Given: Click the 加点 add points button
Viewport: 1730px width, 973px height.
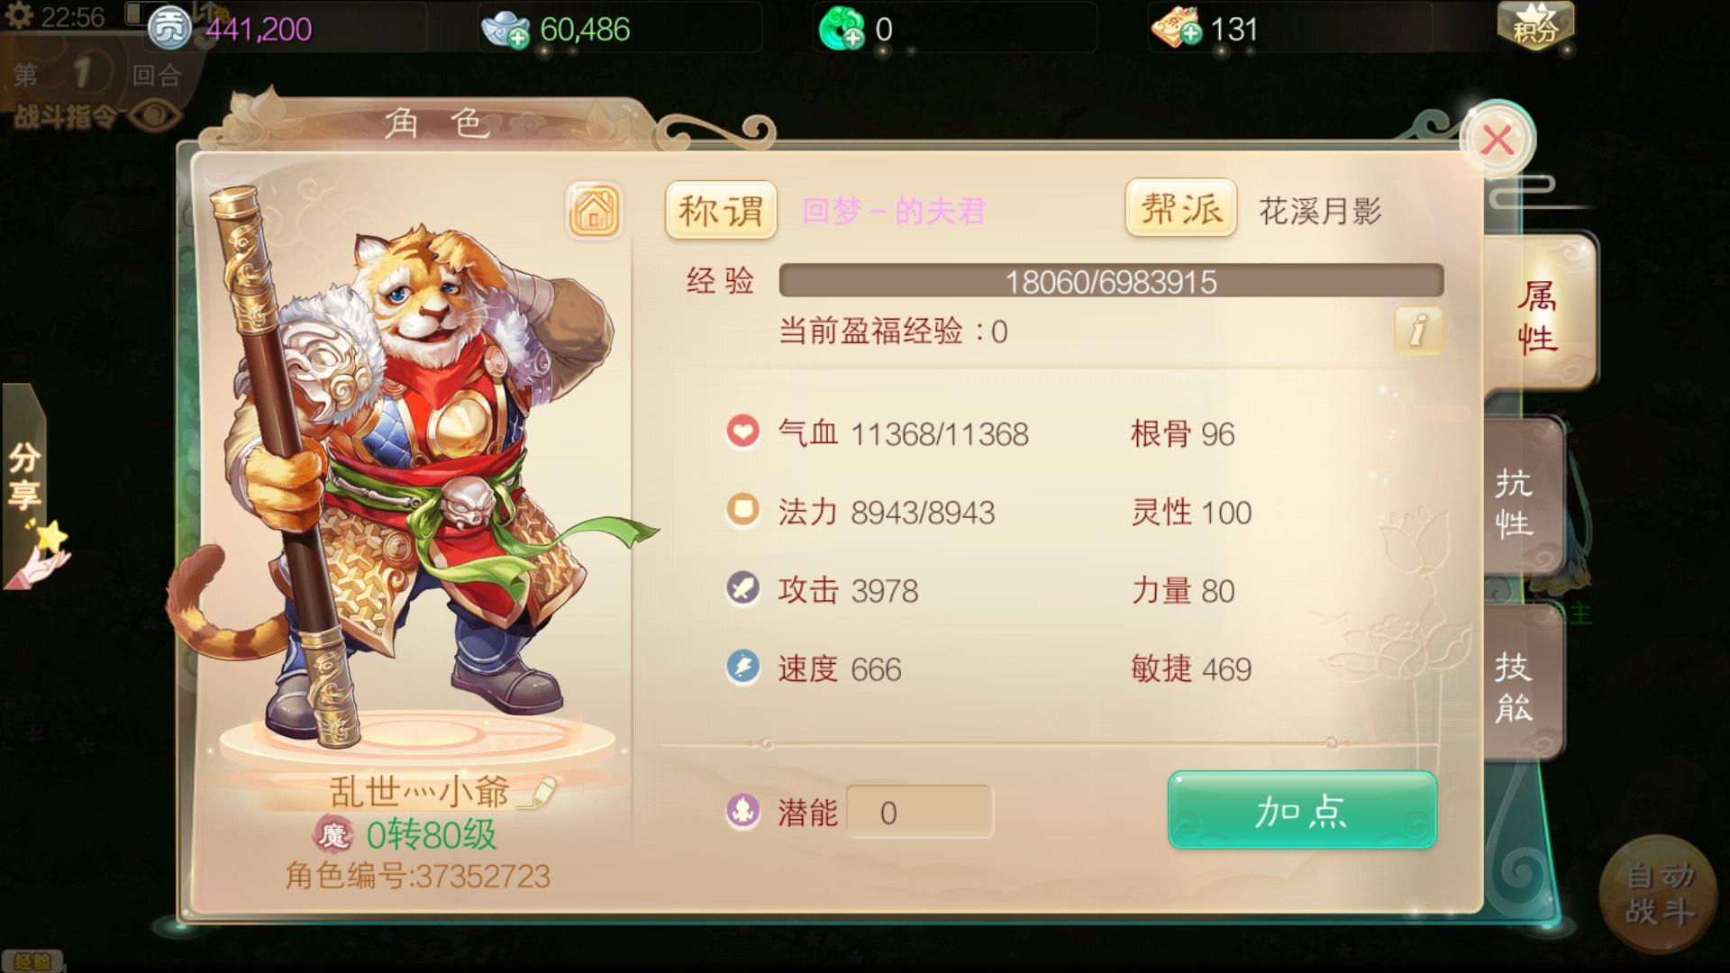Looking at the screenshot, I should coord(1302,810).
